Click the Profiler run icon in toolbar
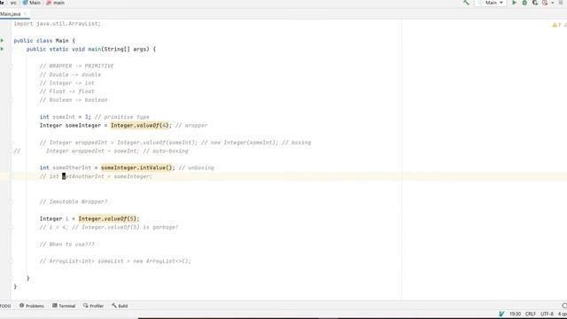This screenshot has height=319, width=567. 545,3
